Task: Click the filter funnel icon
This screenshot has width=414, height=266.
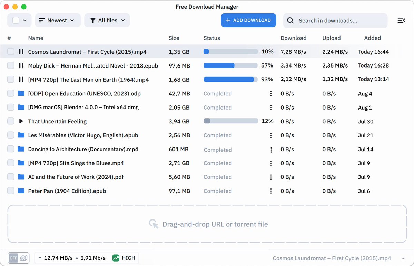Action: tap(93, 20)
